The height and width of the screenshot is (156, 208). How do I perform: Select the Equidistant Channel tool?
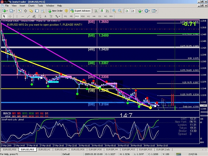34,16
